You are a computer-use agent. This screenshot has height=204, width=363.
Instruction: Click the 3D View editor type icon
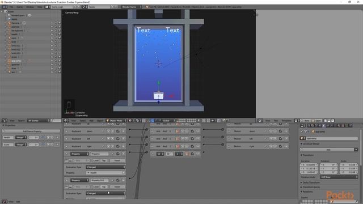click(x=66, y=121)
